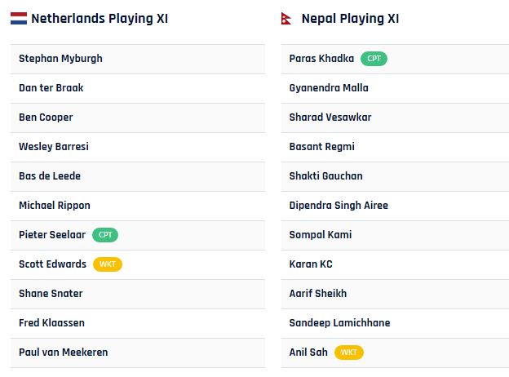Image resolution: width=509 pixels, height=377 pixels.
Task: Choose Sompal Kami from Nepal lineup
Action: 395,236
